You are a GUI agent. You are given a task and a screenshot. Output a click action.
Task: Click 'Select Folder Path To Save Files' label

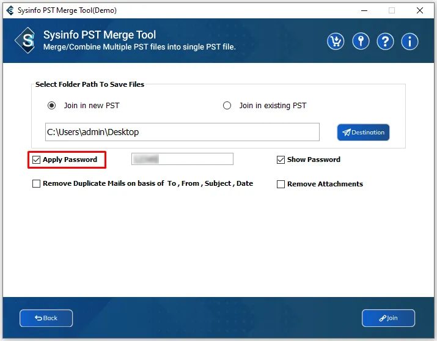90,84
